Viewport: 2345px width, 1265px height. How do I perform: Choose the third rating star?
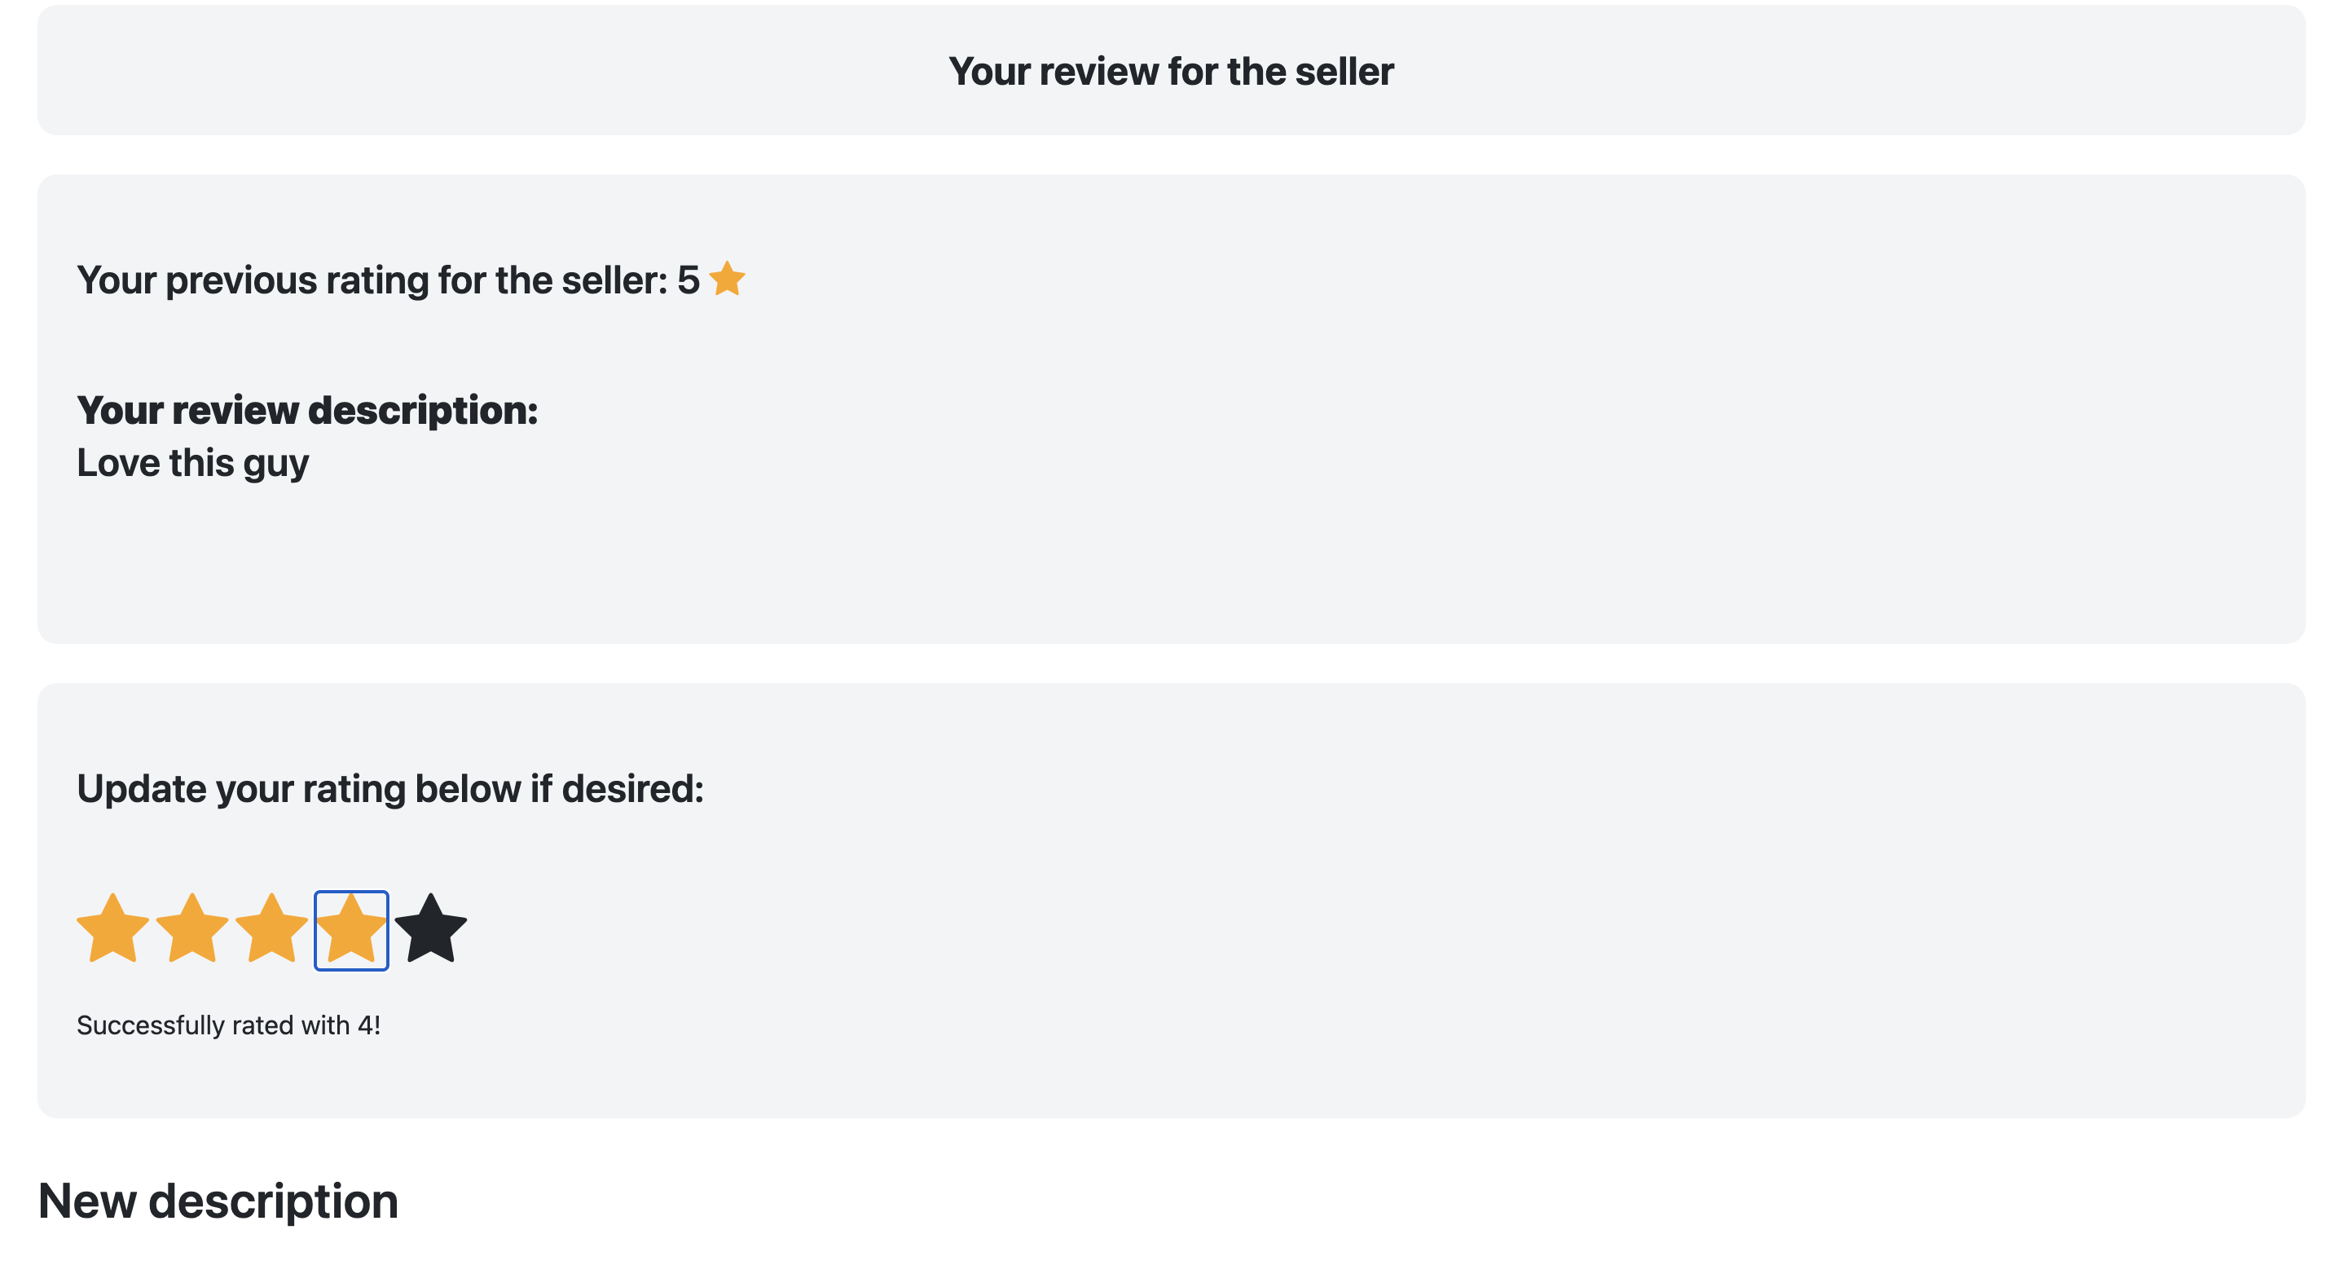coord(271,929)
